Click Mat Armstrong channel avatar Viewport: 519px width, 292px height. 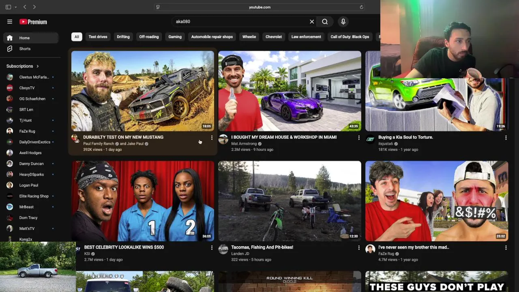(223, 139)
